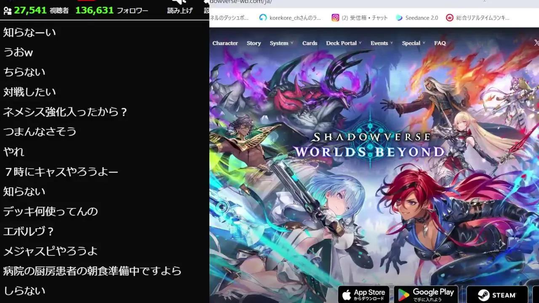Image resolution: width=539 pixels, height=303 pixels.
Task: Click the chat comment つまんなさそう
Action: coord(40,132)
